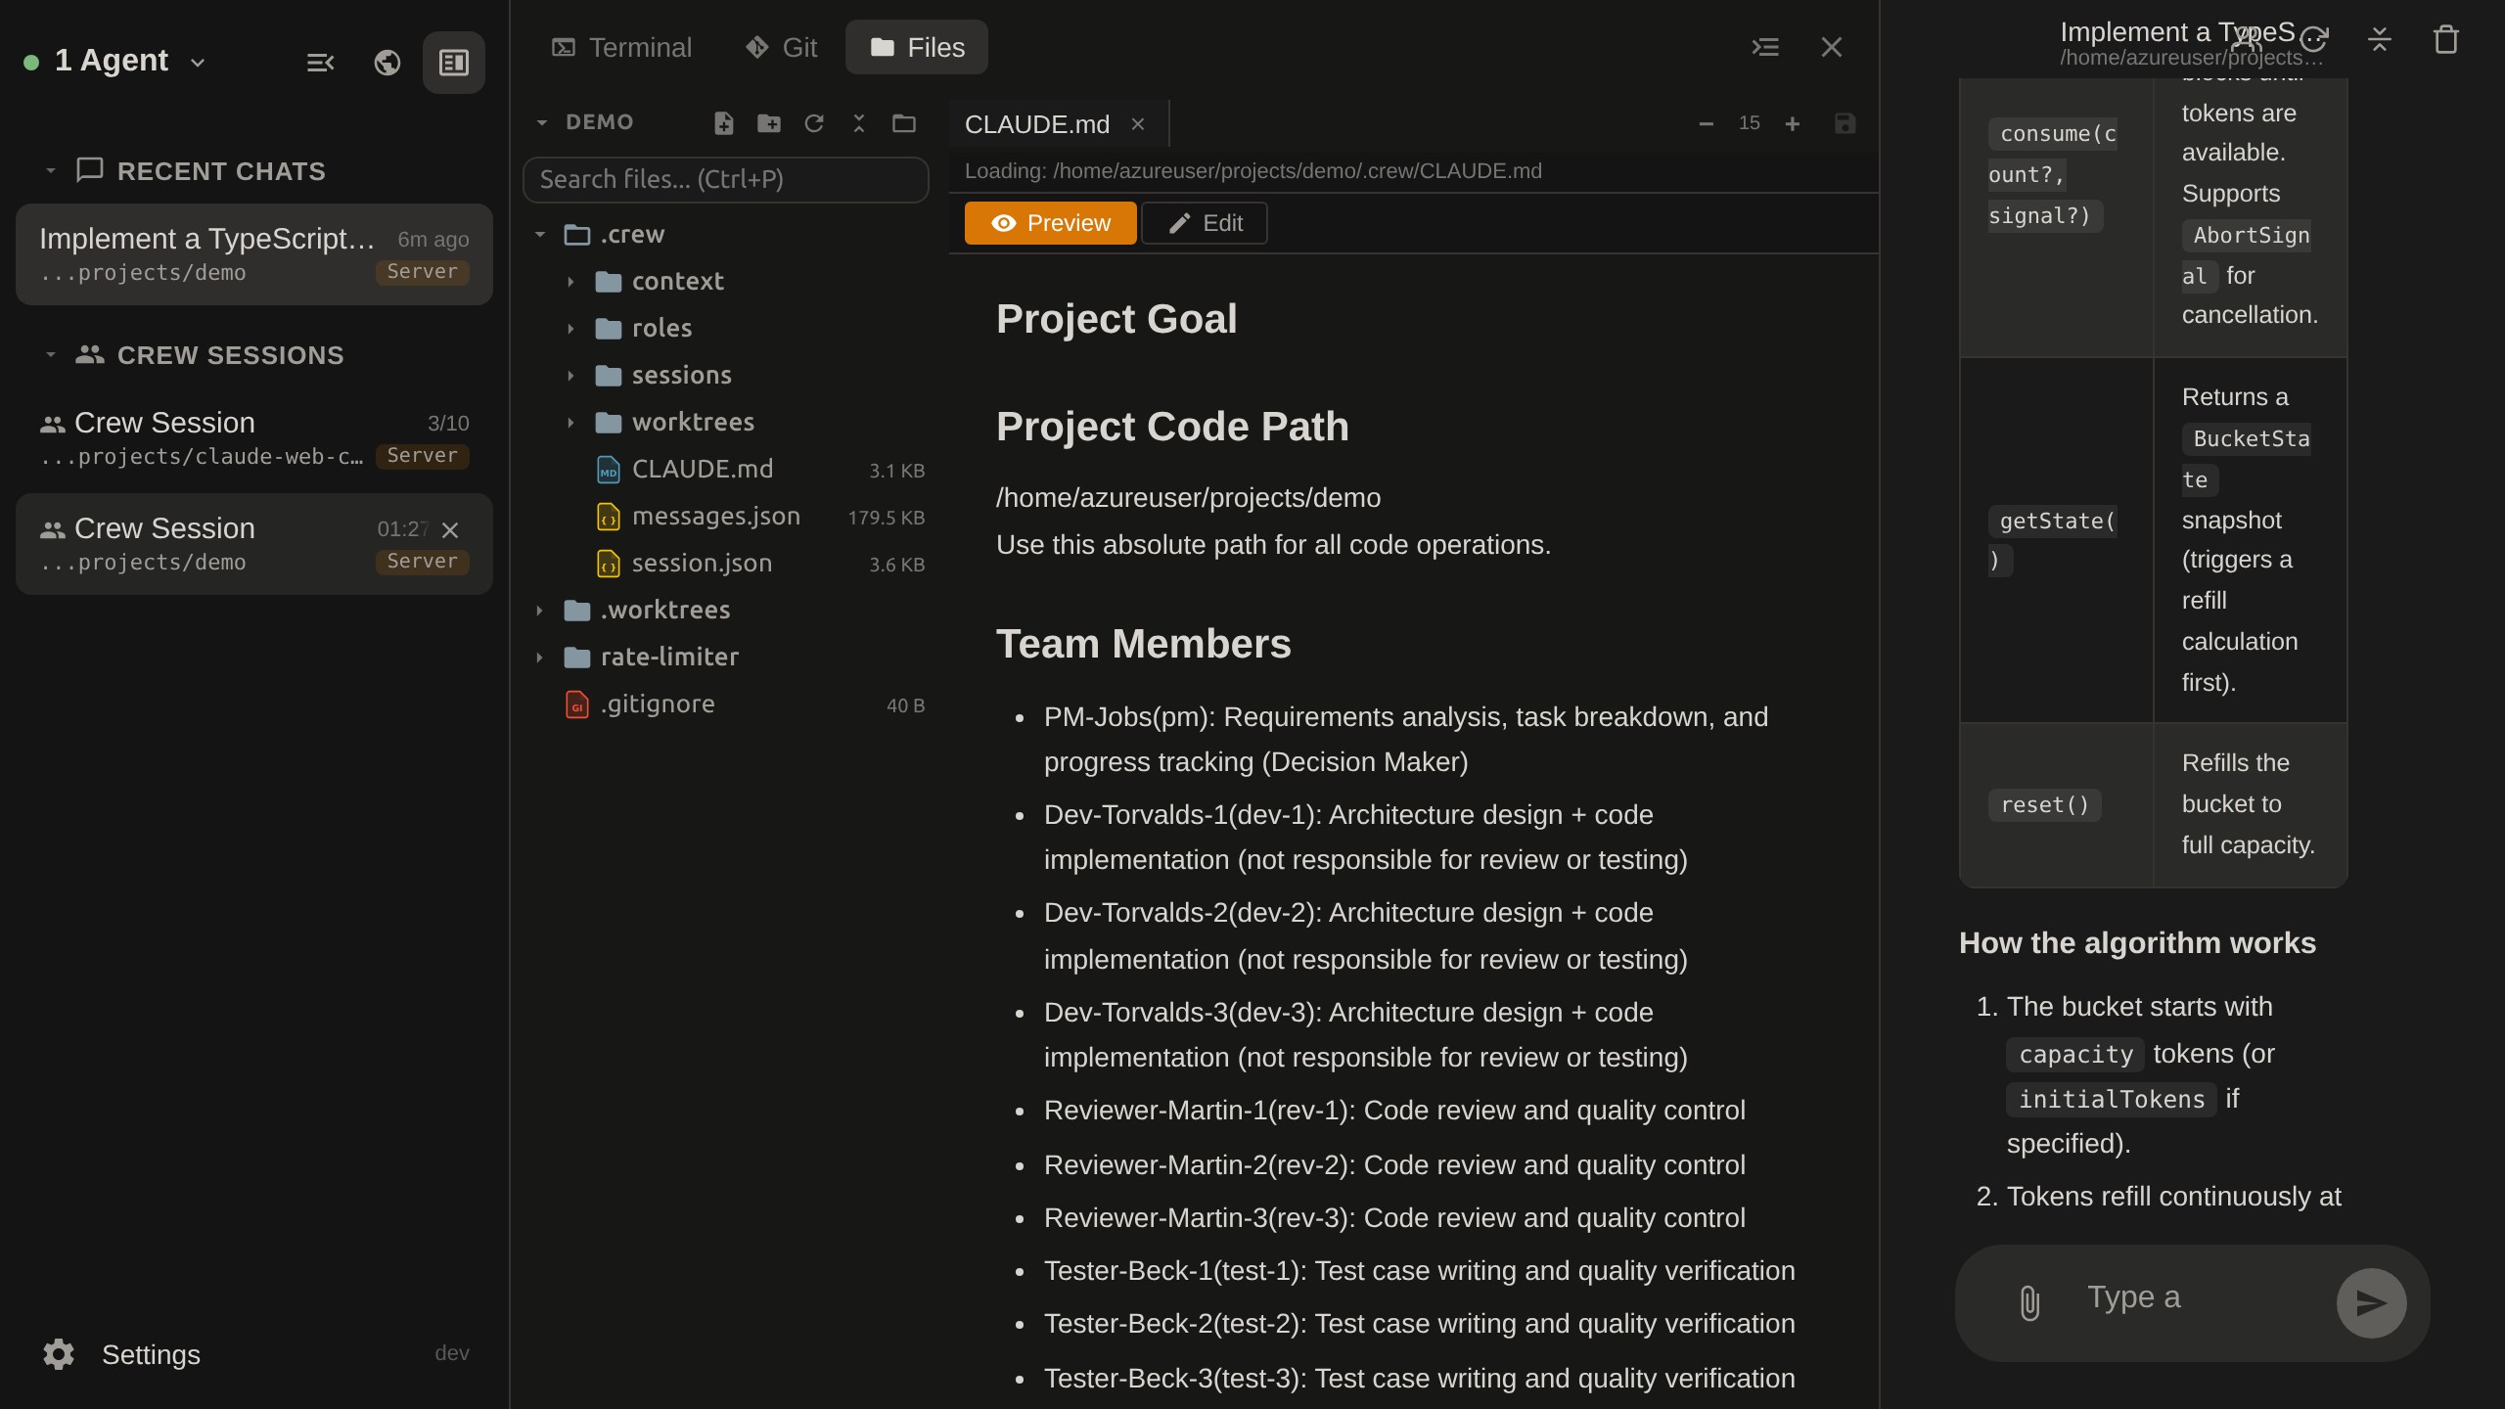The image size is (2505, 1409).
Task: Delete chat with the trash icon
Action: 2445,40
